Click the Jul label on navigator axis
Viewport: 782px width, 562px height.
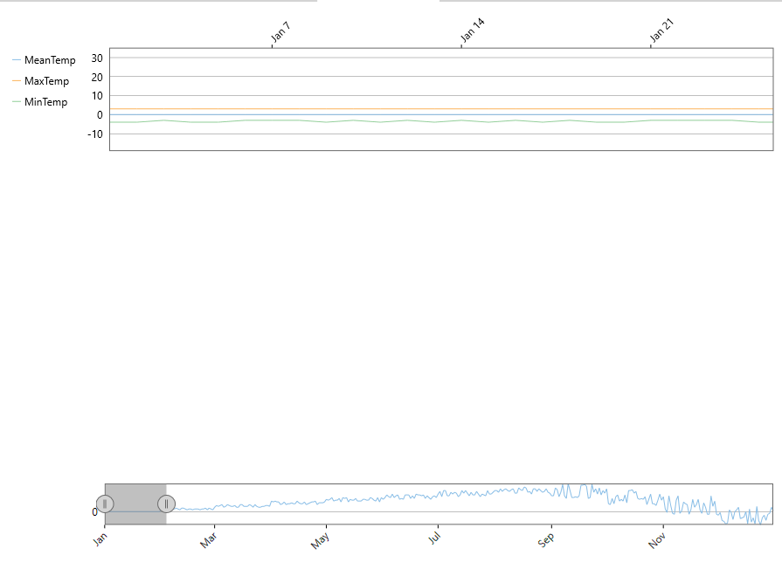433,540
